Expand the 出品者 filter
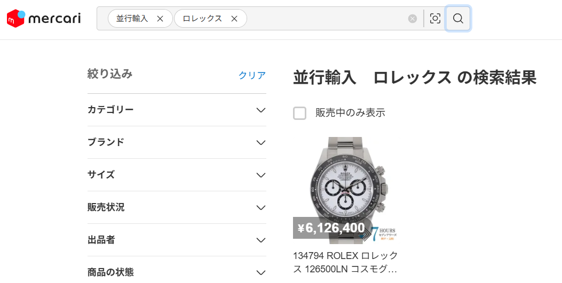Image resolution: width=562 pixels, height=283 pixels. 260,240
